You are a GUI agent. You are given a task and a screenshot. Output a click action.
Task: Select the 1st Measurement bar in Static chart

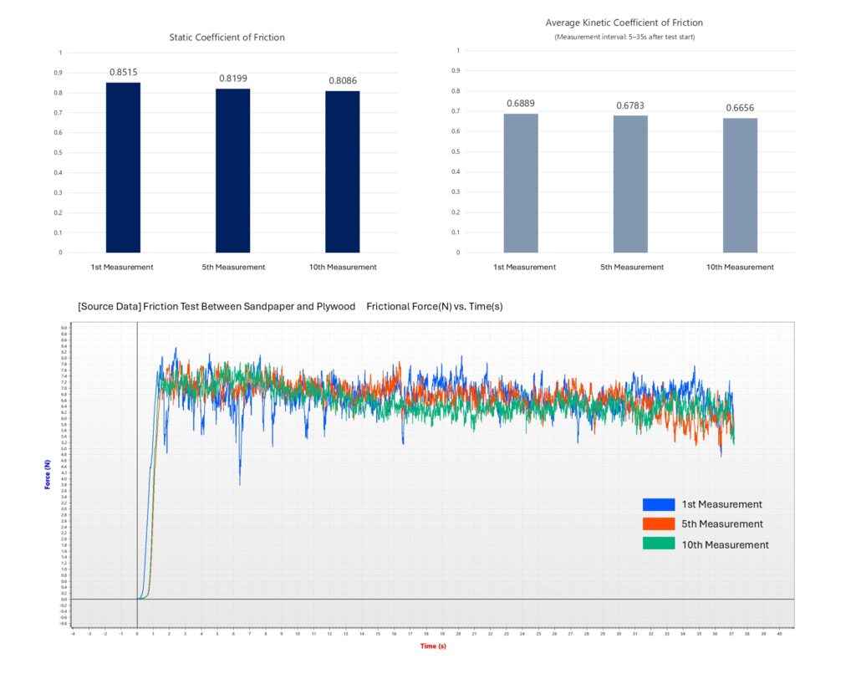pos(123,167)
